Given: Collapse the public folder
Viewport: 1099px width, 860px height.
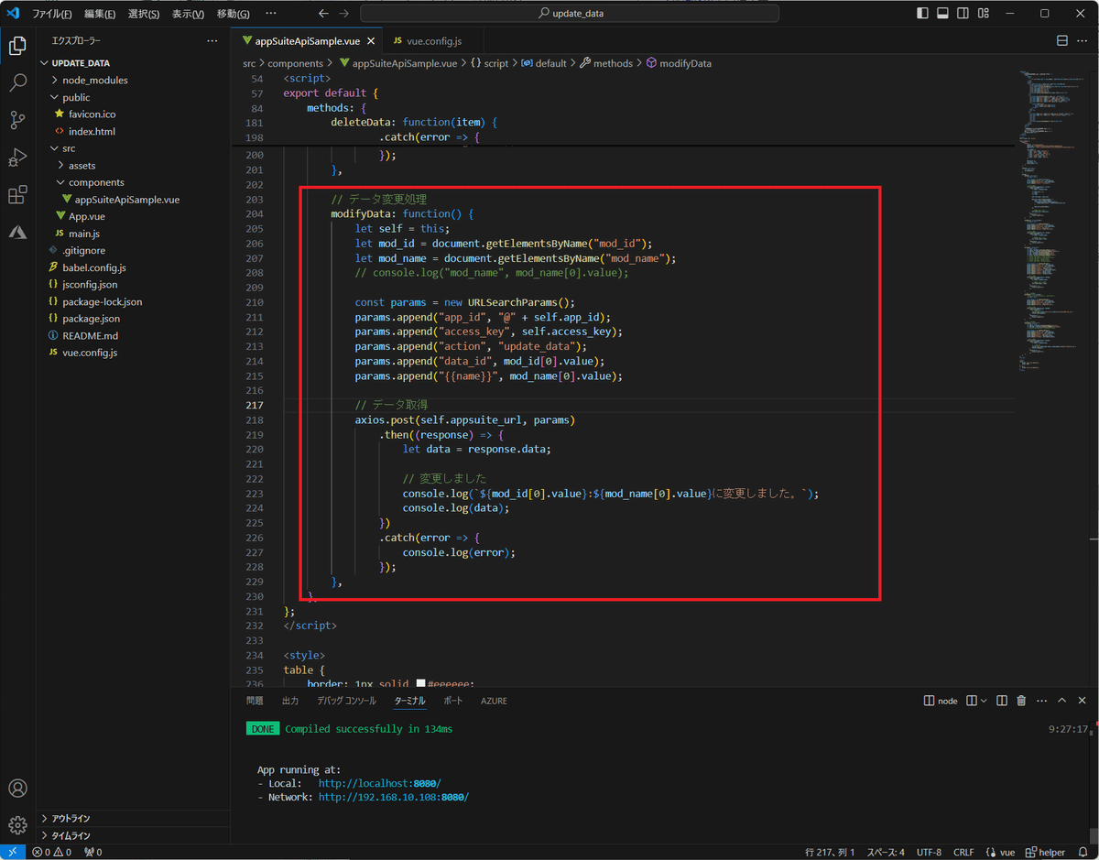Looking at the screenshot, I should [x=133, y=97].
